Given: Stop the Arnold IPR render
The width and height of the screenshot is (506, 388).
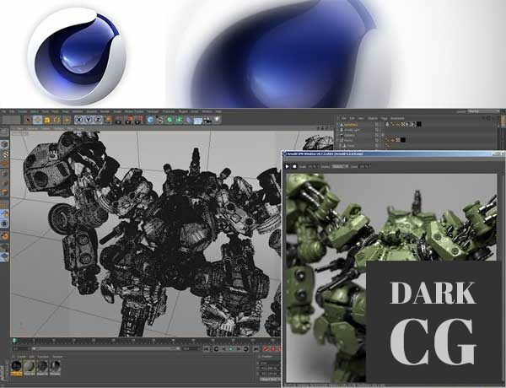Looking at the screenshot, I should (x=294, y=166).
